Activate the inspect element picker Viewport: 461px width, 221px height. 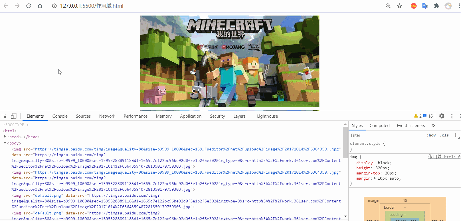click(x=4, y=116)
